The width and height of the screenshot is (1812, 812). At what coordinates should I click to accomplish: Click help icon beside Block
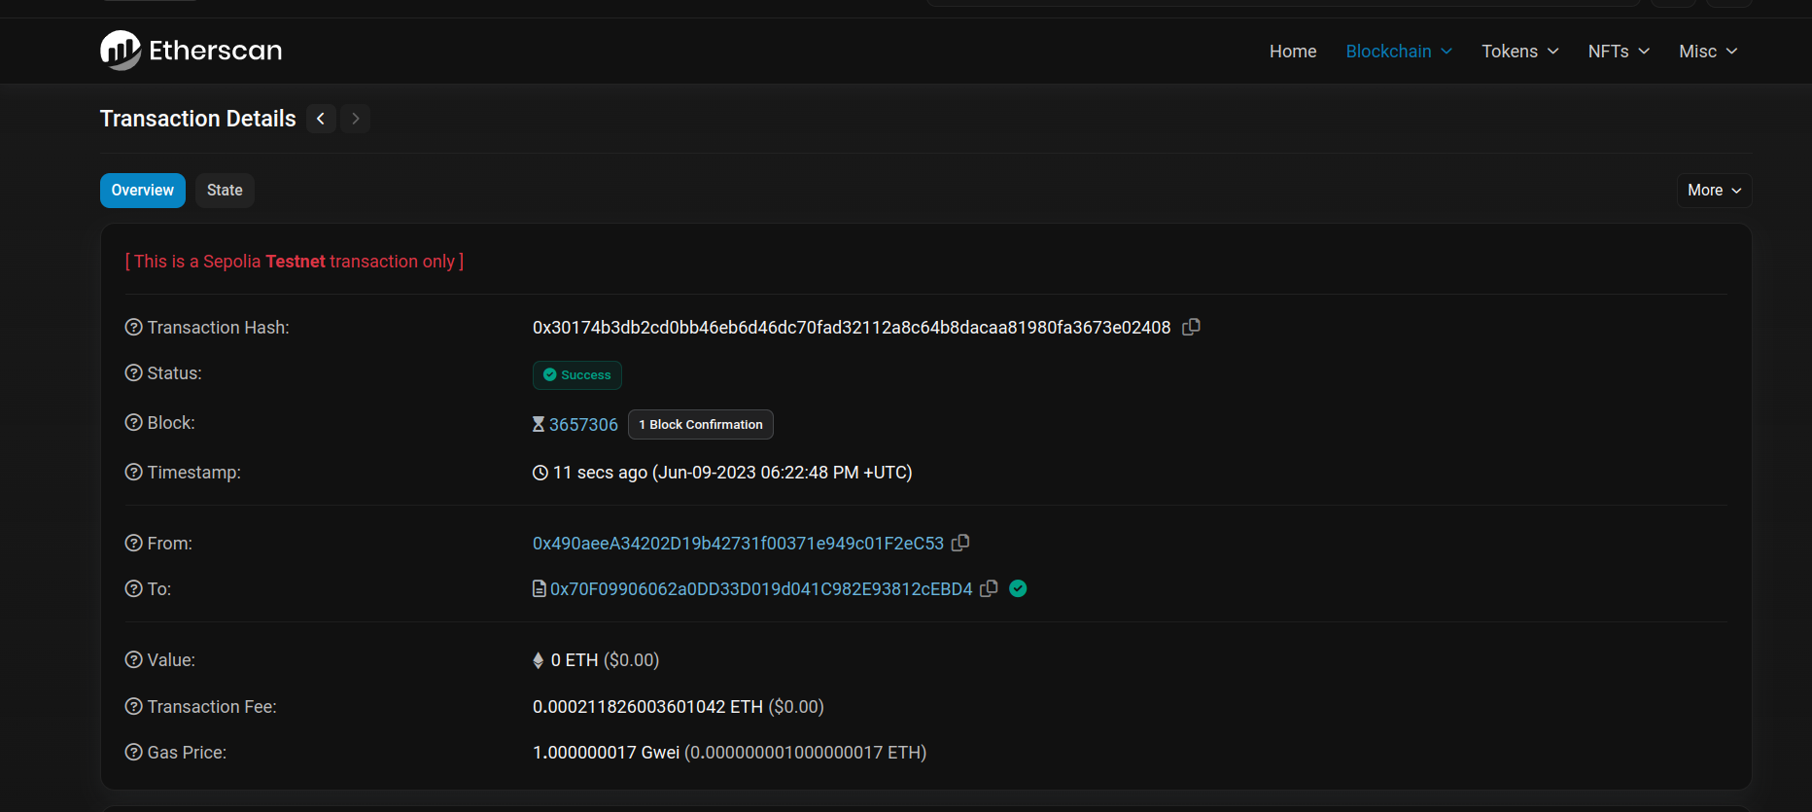pyautogui.click(x=134, y=423)
